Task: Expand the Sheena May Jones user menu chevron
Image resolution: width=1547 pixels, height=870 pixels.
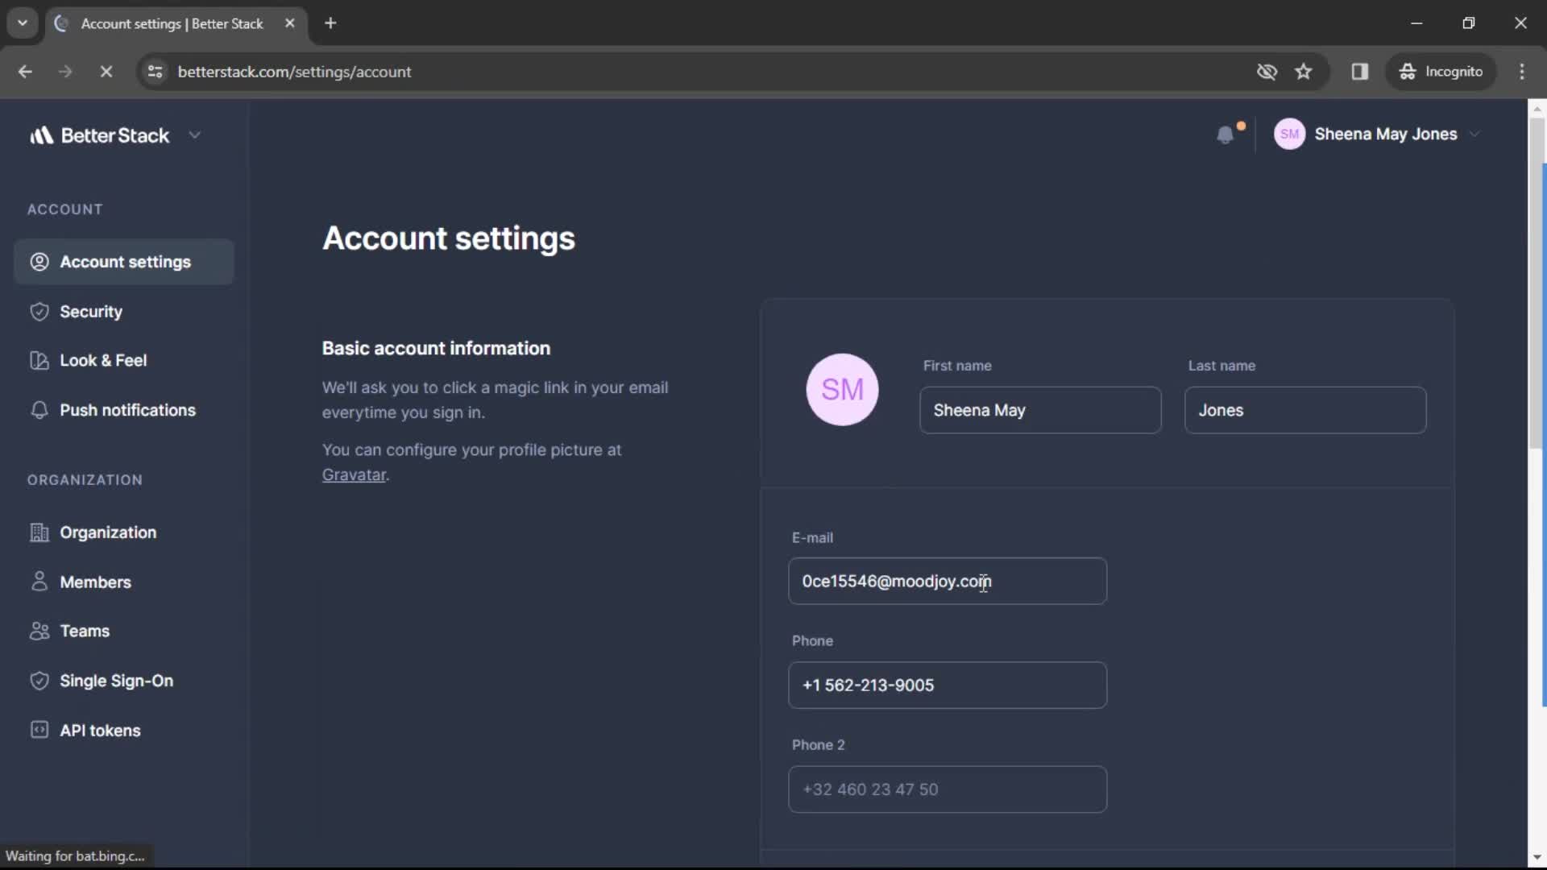Action: (x=1474, y=135)
